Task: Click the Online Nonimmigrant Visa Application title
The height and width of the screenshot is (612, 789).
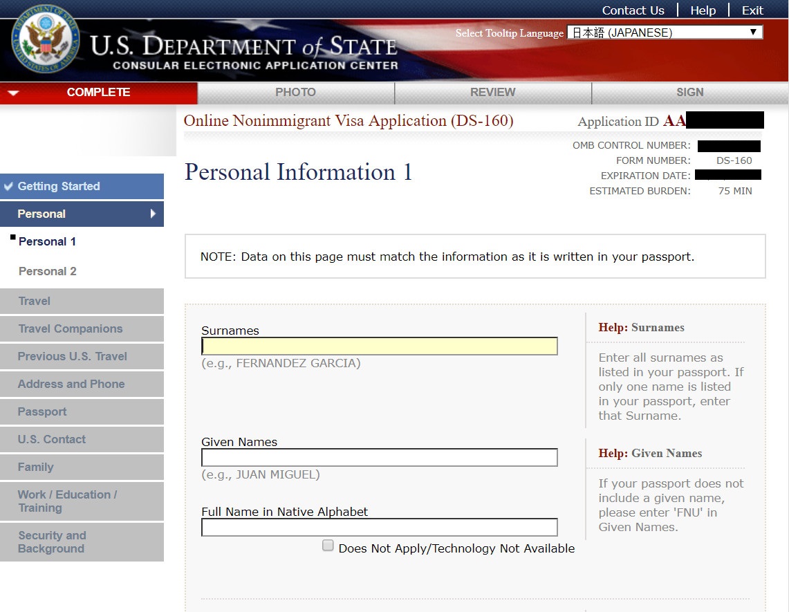Action: [x=349, y=121]
